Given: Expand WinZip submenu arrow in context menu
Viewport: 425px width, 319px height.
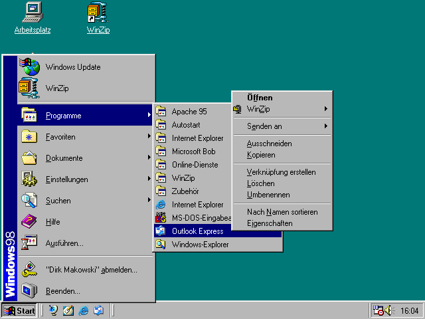Looking at the screenshot, I should point(326,109).
